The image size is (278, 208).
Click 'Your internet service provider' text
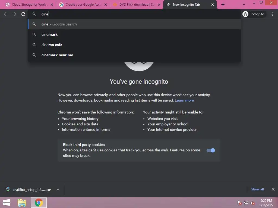coord(172,130)
